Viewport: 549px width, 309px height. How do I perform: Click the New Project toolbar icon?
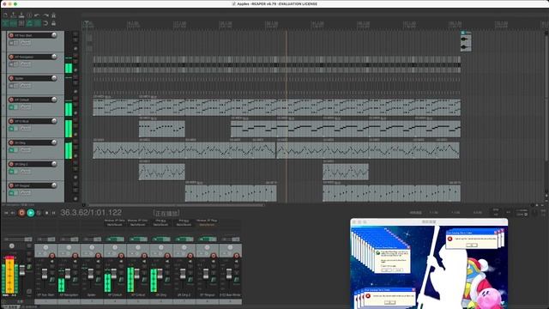point(5,15)
